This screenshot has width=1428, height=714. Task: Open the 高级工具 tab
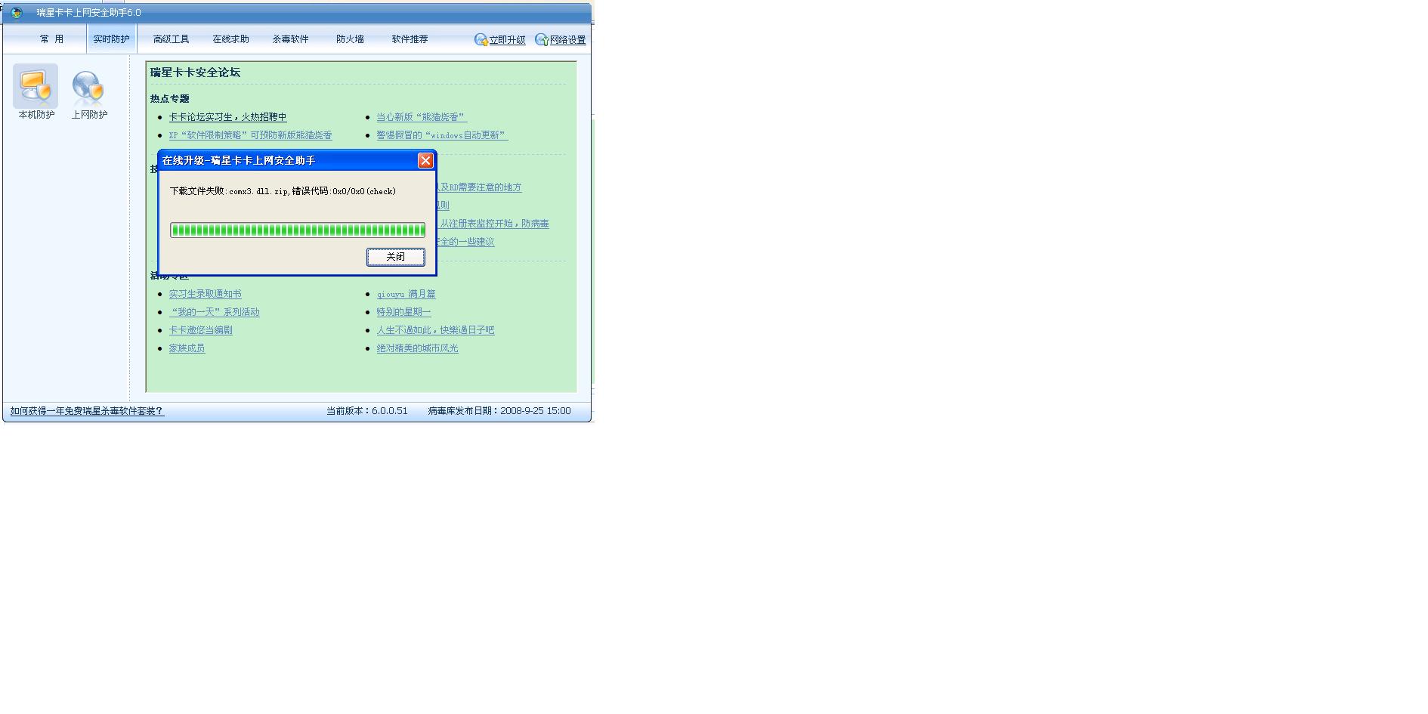click(171, 39)
